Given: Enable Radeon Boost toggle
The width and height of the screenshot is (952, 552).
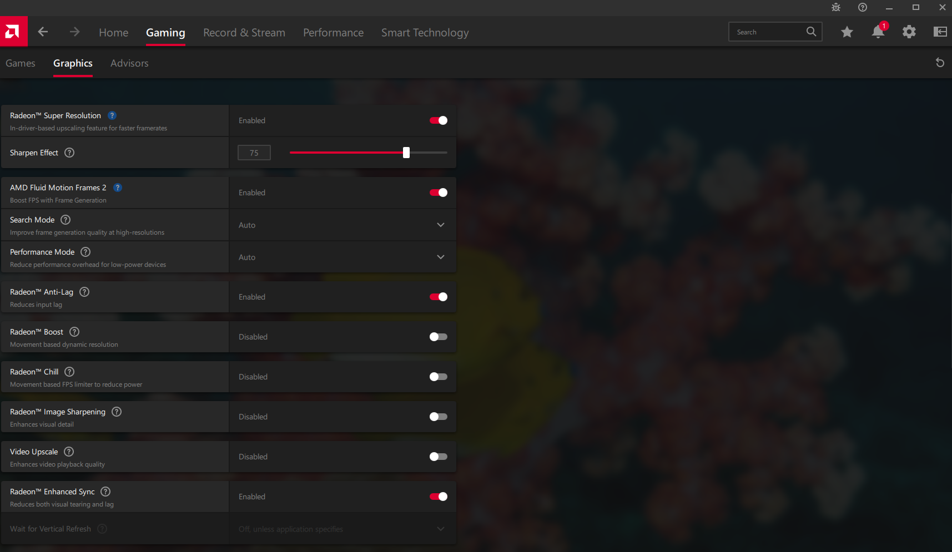Looking at the screenshot, I should click(439, 337).
